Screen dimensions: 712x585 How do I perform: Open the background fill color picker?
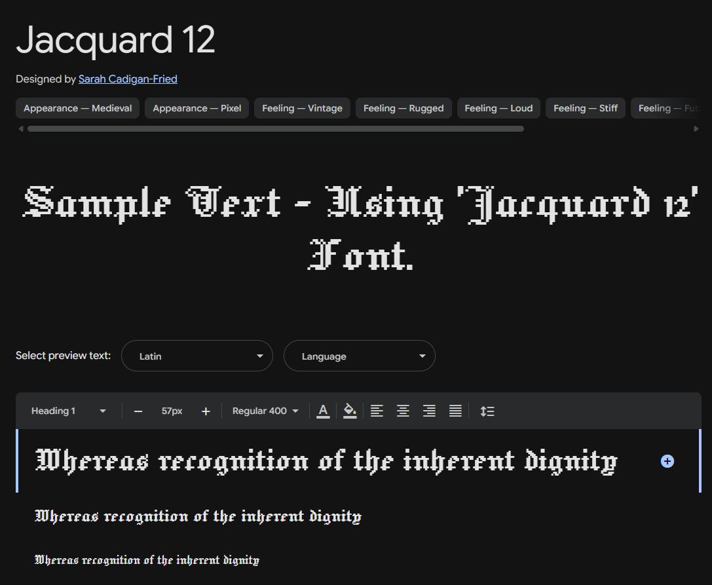(x=350, y=411)
